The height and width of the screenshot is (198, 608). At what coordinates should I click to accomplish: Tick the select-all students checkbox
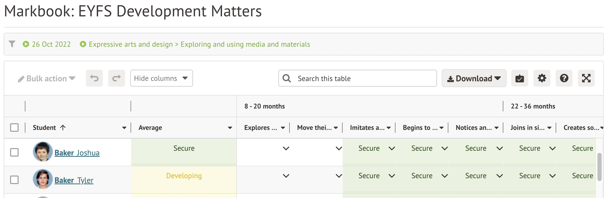coord(14,128)
